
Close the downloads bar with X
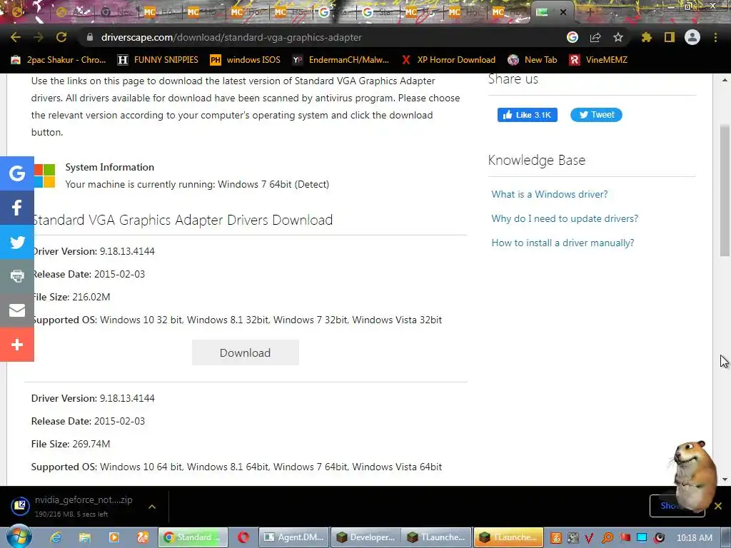coord(718,506)
